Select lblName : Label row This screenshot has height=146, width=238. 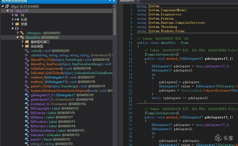[x=52, y=117]
